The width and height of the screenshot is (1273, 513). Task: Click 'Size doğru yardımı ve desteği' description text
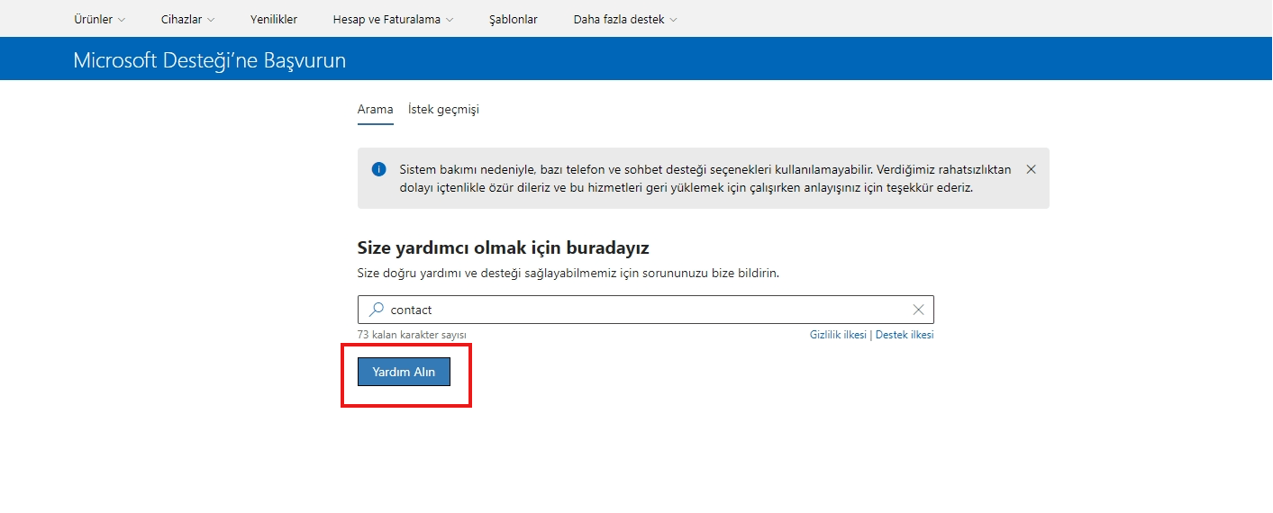[568, 273]
